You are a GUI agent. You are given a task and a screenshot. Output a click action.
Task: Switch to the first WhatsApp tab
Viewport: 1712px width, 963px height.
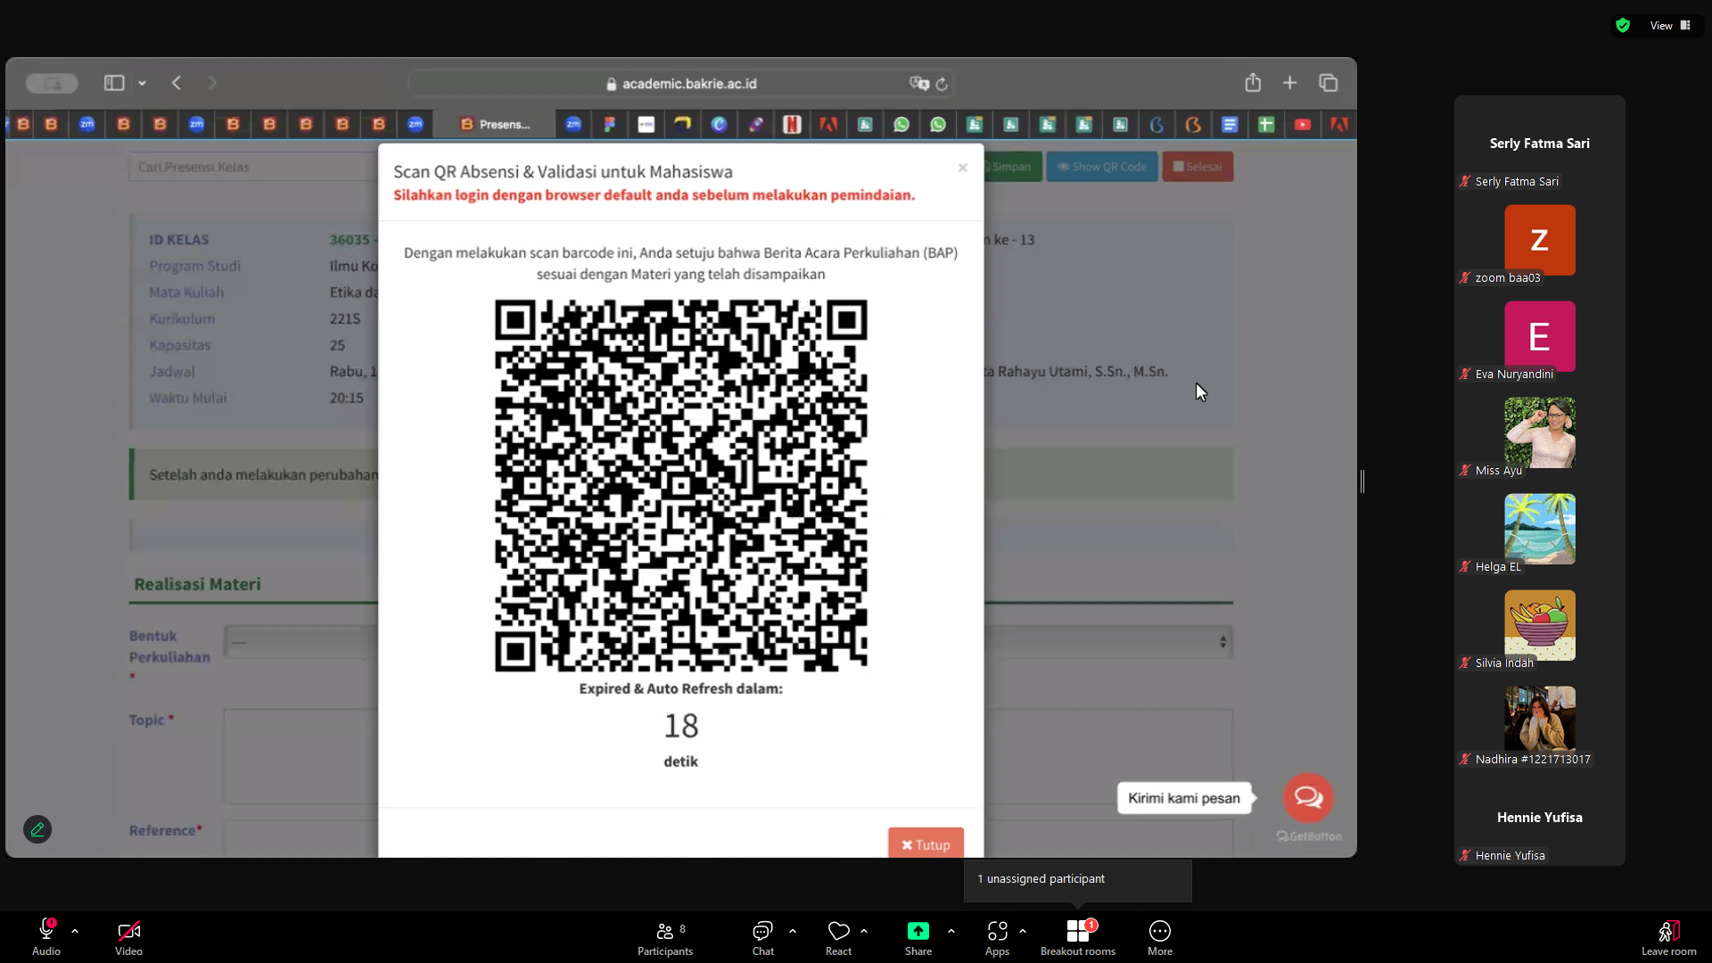pos(901,124)
